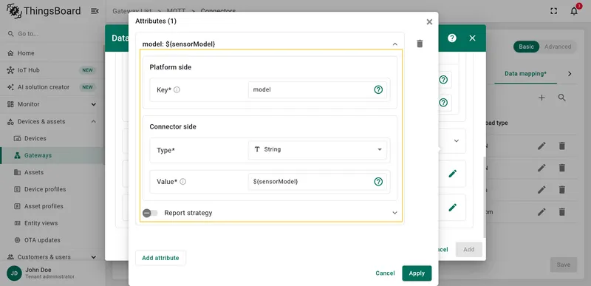The image size is (591, 286).
Task: Edit the last data mapping row
Action: [542, 212]
